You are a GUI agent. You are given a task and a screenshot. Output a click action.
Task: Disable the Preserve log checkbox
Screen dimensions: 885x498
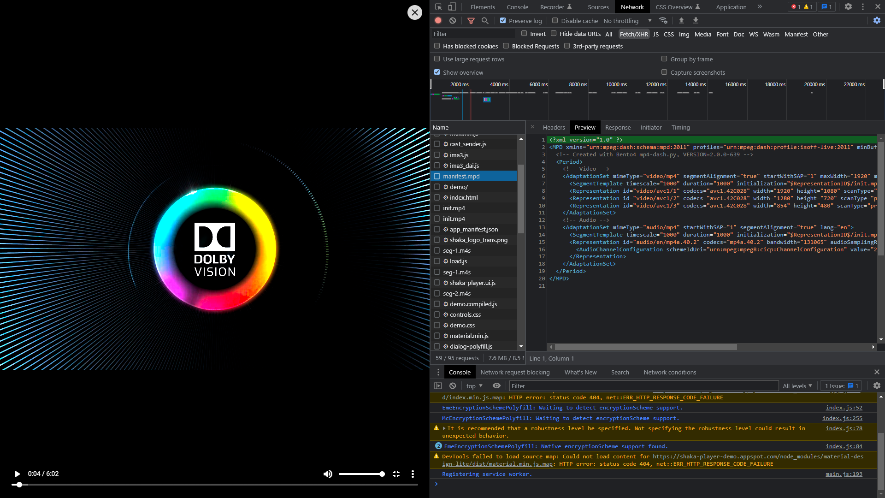tap(503, 21)
